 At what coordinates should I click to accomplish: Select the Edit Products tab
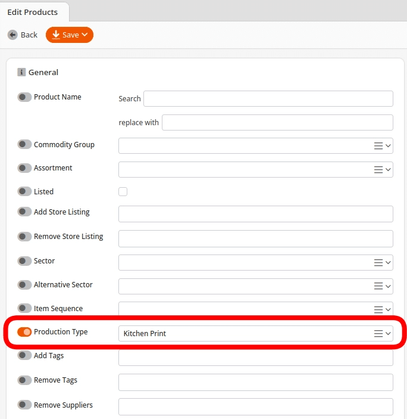pyautogui.click(x=33, y=12)
